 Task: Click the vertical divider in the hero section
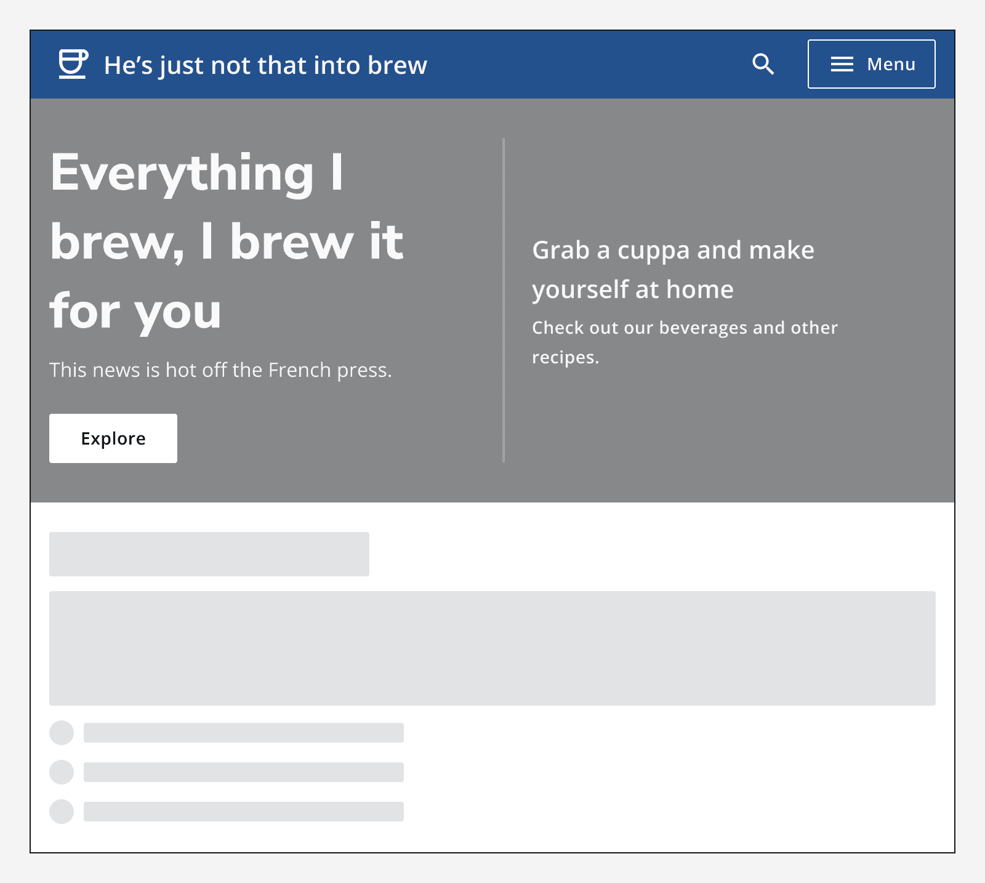tap(504, 300)
